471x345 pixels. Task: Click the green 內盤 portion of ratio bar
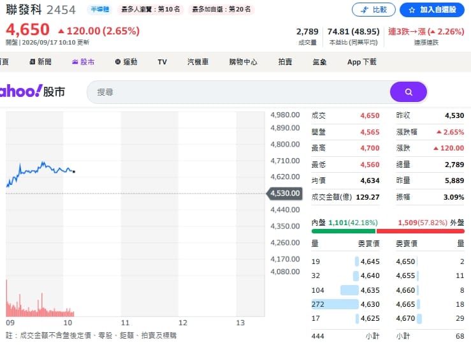(x=344, y=231)
